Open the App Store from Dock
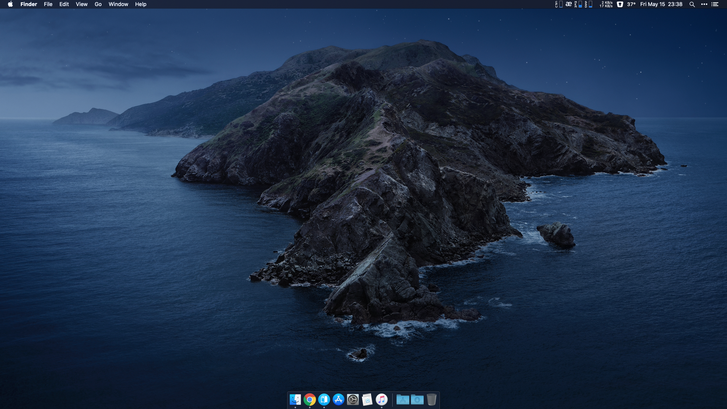Screen dimensions: 727x409 [338, 399]
